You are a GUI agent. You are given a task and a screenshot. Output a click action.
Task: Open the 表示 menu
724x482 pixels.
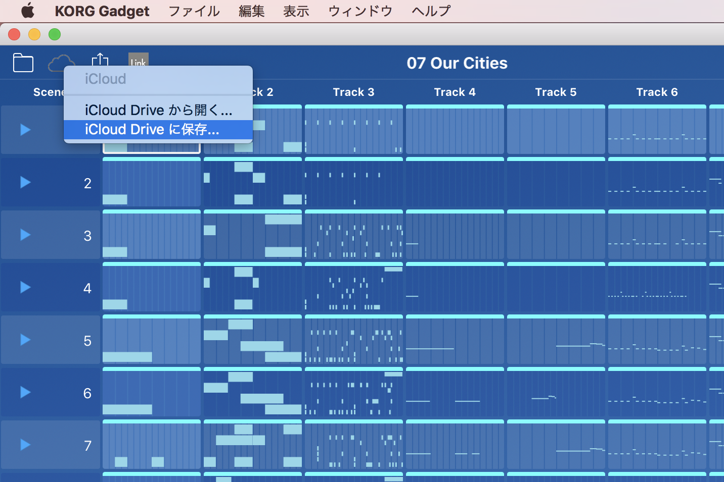coord(296,11)
